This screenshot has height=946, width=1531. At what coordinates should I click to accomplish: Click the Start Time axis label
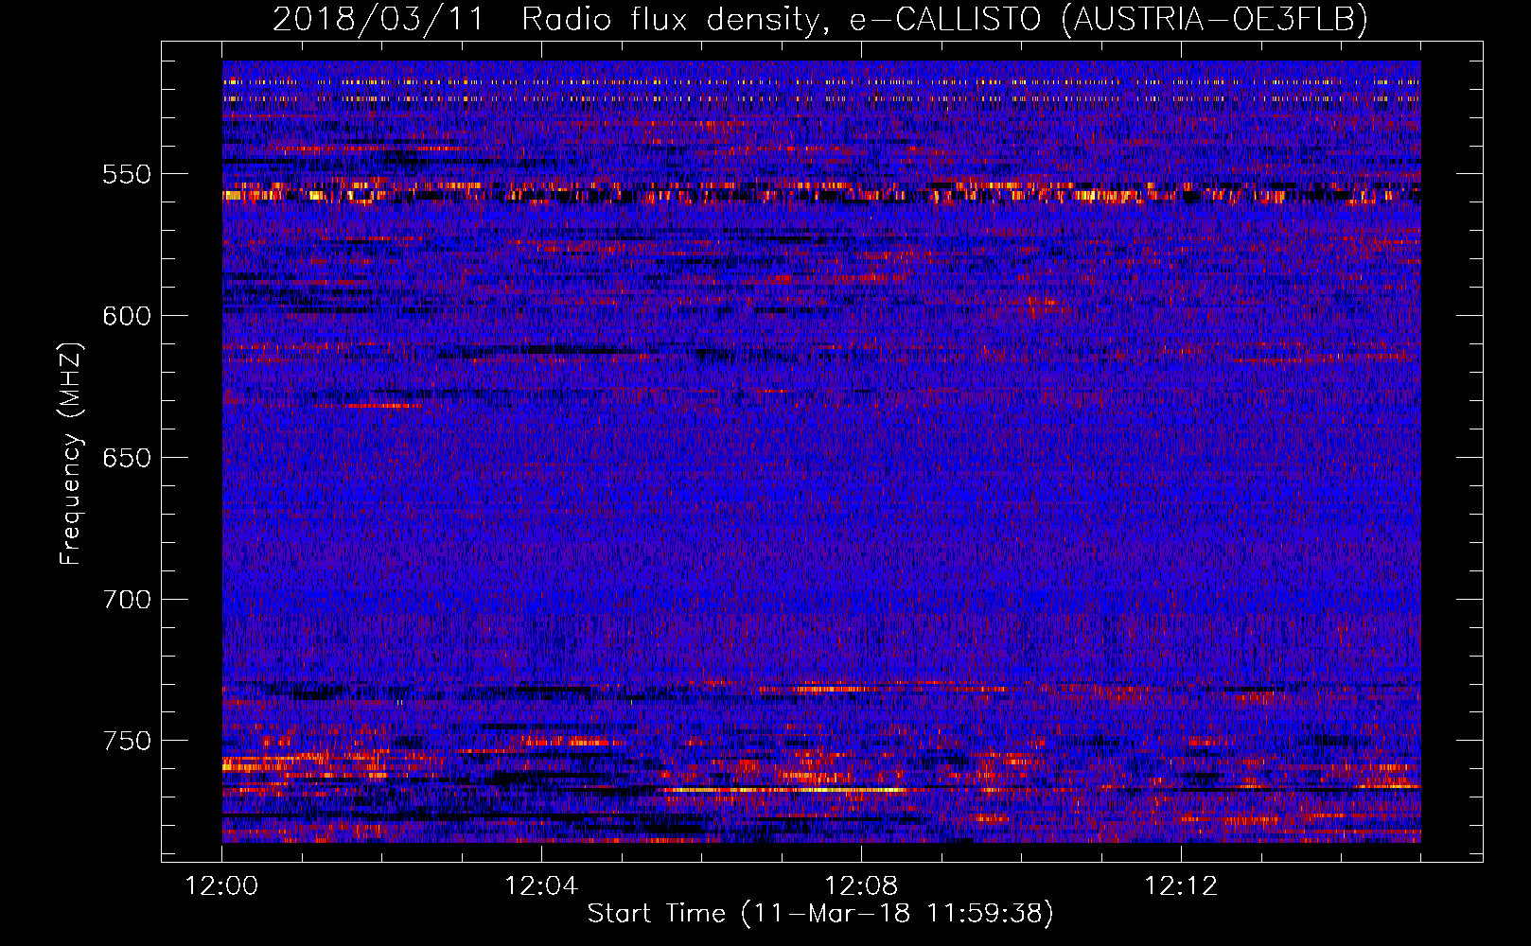pyautogui.click(x=820, y=913)
